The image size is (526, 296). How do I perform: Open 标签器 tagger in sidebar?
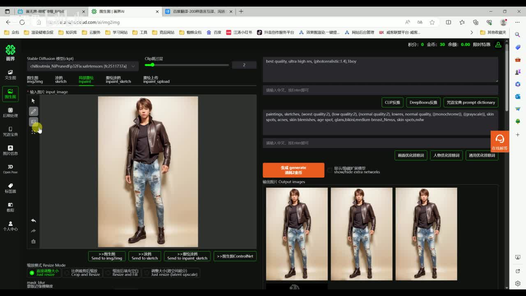[x=10, y=188]
